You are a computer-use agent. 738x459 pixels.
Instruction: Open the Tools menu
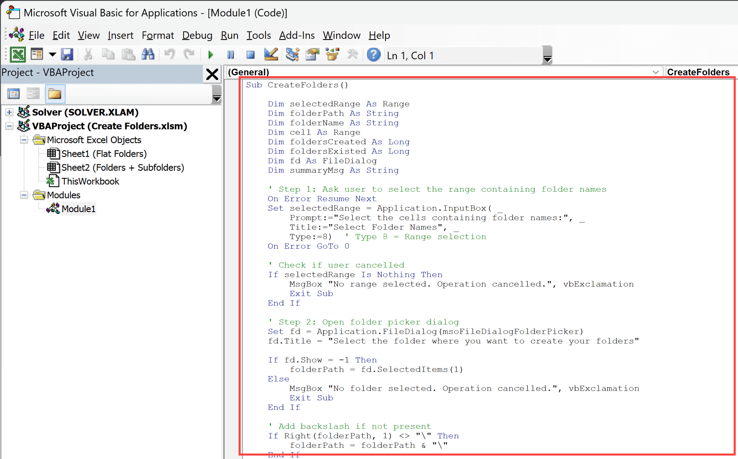pyautogui.click(x=259, y=35)
